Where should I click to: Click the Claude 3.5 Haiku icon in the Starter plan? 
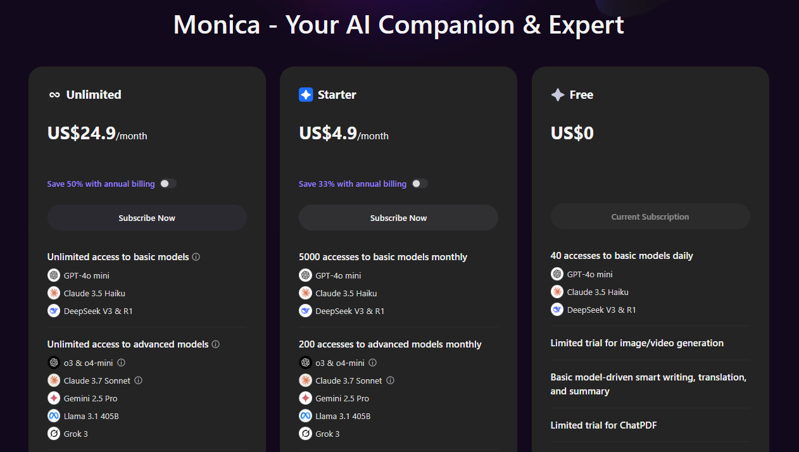coord(305,293)
